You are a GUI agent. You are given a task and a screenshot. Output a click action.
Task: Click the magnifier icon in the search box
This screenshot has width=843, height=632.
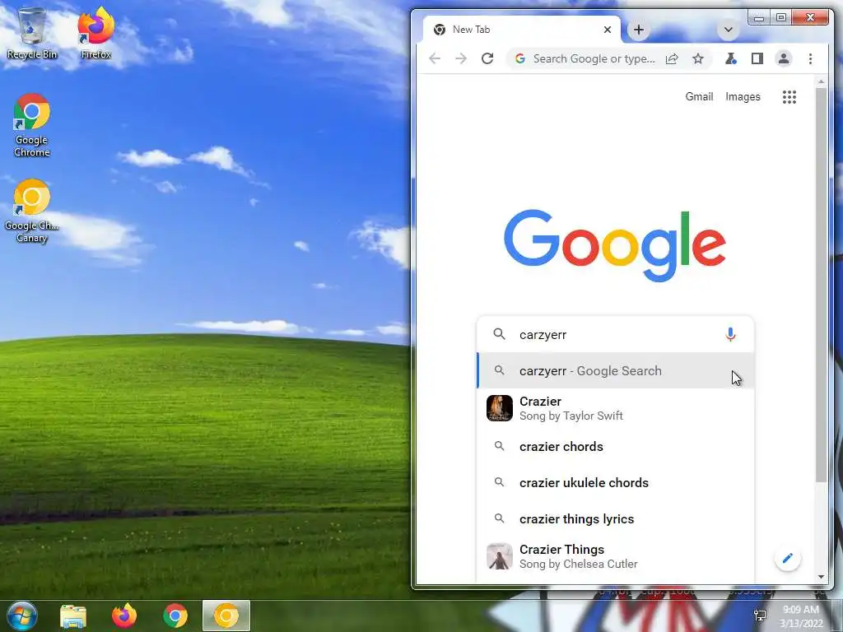(500, 334)
